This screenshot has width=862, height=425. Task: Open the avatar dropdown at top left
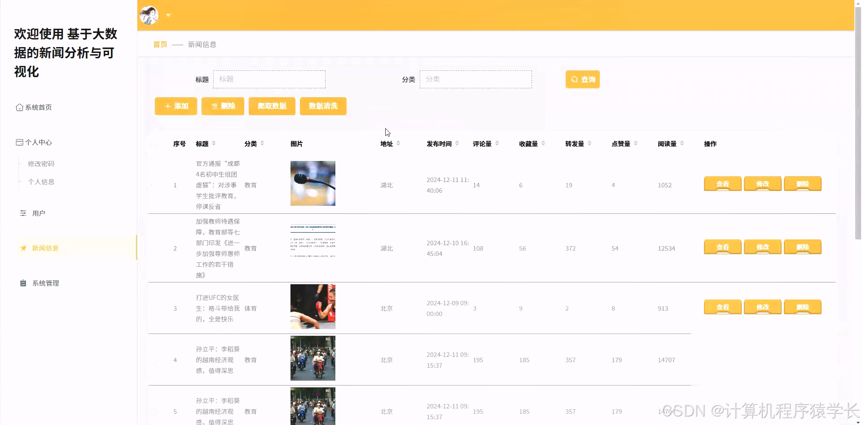[x=168, y=15]
